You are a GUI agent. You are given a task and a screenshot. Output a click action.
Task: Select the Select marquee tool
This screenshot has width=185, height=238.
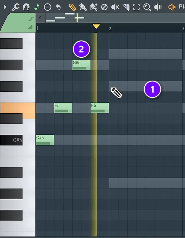click(136, 7)
